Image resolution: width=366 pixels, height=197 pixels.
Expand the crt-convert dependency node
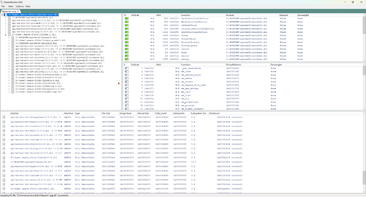coord(10,46)
